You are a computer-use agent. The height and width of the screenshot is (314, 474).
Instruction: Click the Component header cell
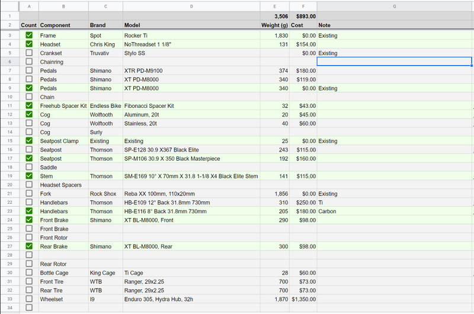point(63,25)
